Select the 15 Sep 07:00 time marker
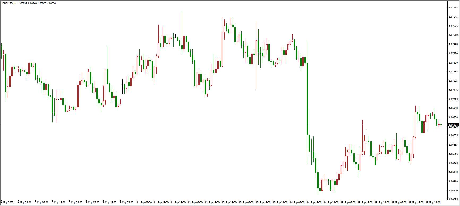The width and height of the screenshot is (460, 206). pyautogui.click(x=348, y=203)
